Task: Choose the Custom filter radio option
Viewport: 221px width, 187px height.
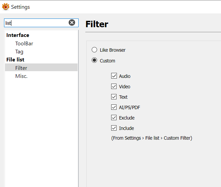Action: (x=95, y=61)
